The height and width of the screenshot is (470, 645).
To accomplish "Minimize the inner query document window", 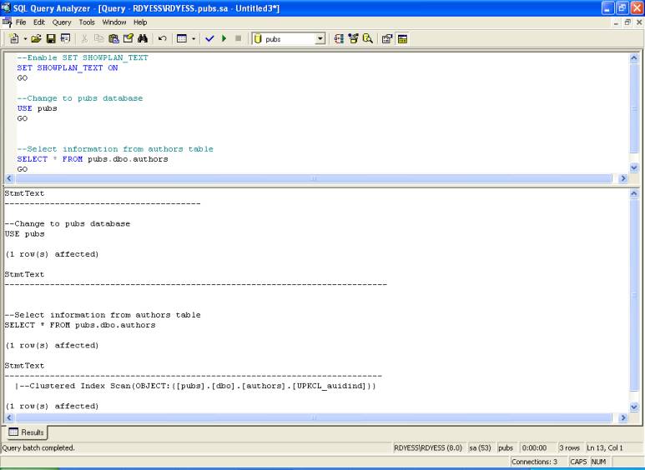I will [616, 22].
